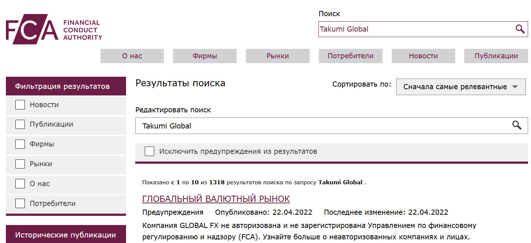Enable the 'О нас' filter checkbox
The width and height of the screenshot is (531, 243).
20,184
